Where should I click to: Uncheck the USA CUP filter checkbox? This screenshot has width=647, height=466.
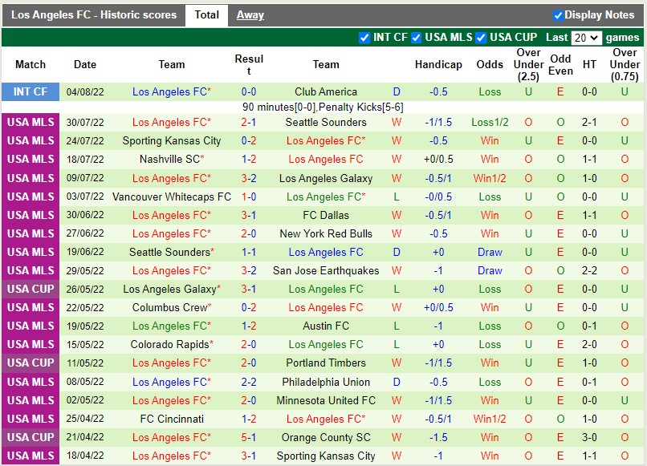(481, 36)
